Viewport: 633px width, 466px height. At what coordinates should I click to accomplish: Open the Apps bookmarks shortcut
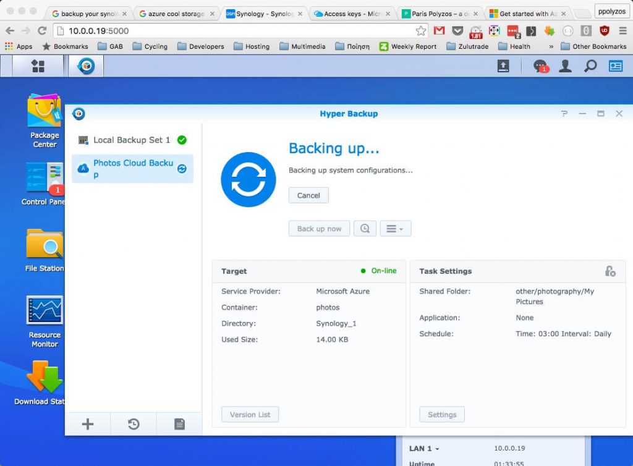click(19, 46)
